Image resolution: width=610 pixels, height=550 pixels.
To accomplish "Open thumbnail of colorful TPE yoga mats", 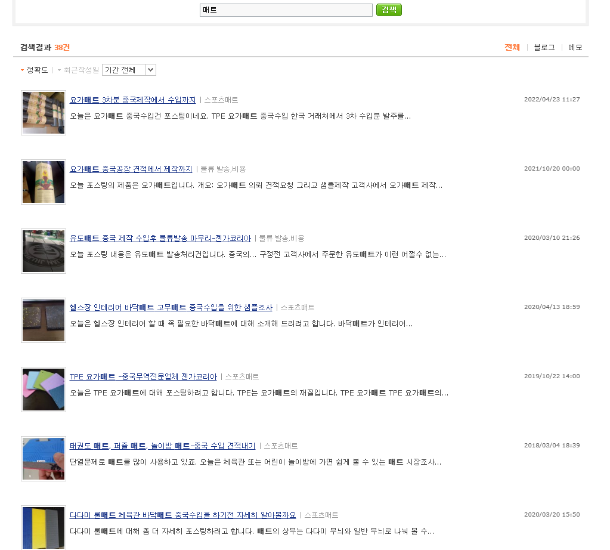I will click(44, 390).
